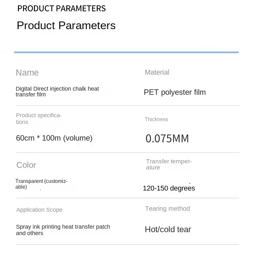Image resolution: width=253 pixels, height=253 pixels.
Task: Click the Transparent (customizable) value
Action: coord(41,184)
